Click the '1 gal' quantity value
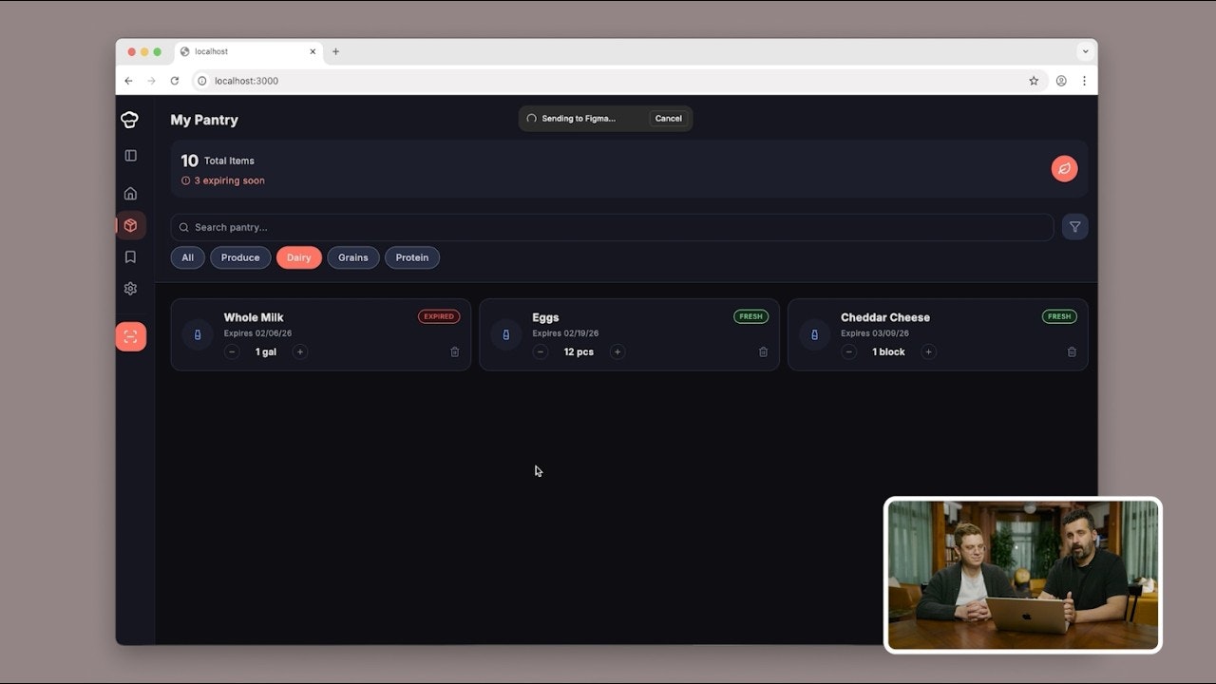The height and width of the screenshot is (684, 1216). tap(266, 351)
